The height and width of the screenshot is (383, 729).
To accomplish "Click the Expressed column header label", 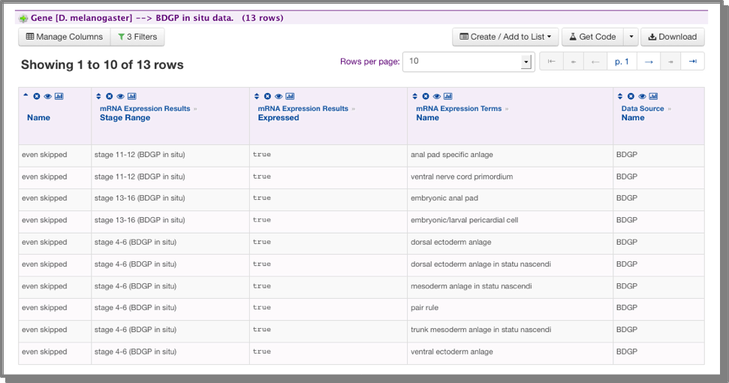I will pyautogui.click(x=279, y=118).
